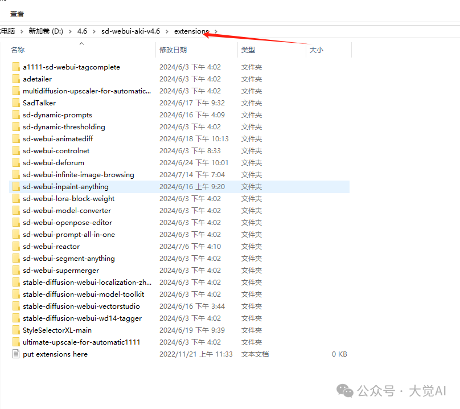Viewport: 460px width, 409px height.
Task: Go to sd-webui-aki-v4.6 breadcrumb
Action: tap(130, 31)
